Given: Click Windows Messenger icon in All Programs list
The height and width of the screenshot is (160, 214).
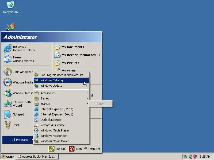Looking at the screenshot, I should [36, 136].
